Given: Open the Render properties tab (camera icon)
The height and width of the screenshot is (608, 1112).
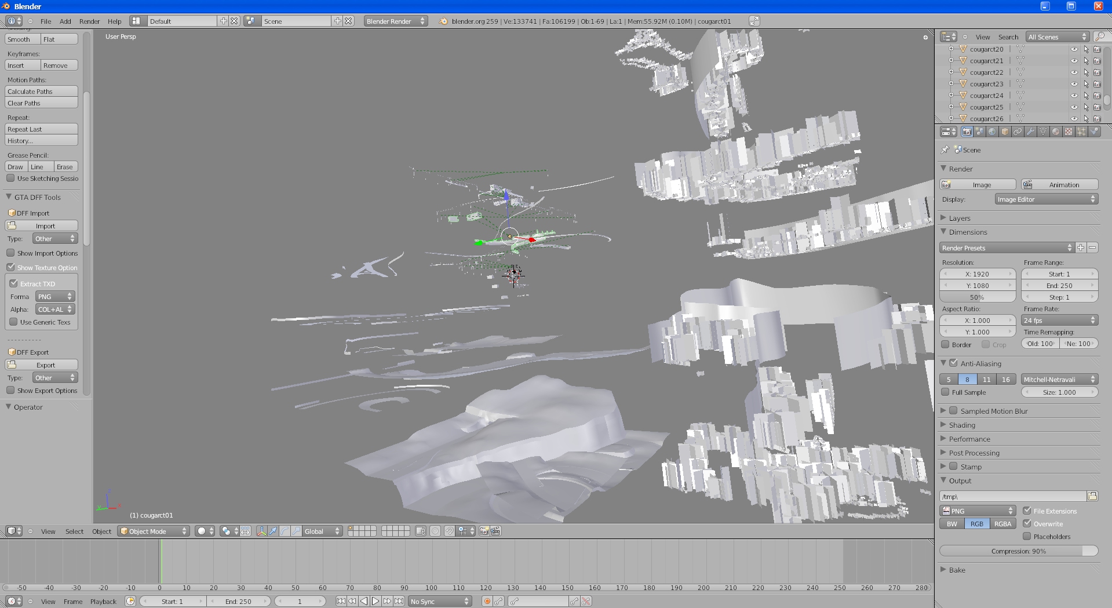Looking at the screenshot, I should pyautogui.click(x=967, y=132).
